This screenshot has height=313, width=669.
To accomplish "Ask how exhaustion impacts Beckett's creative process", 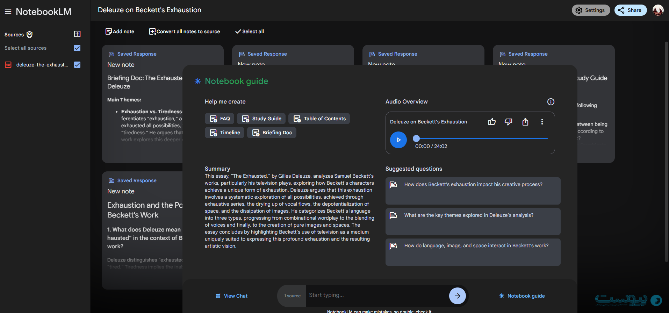I will click(473, 191).
